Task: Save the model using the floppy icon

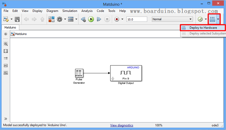Action: pos(17,19)
